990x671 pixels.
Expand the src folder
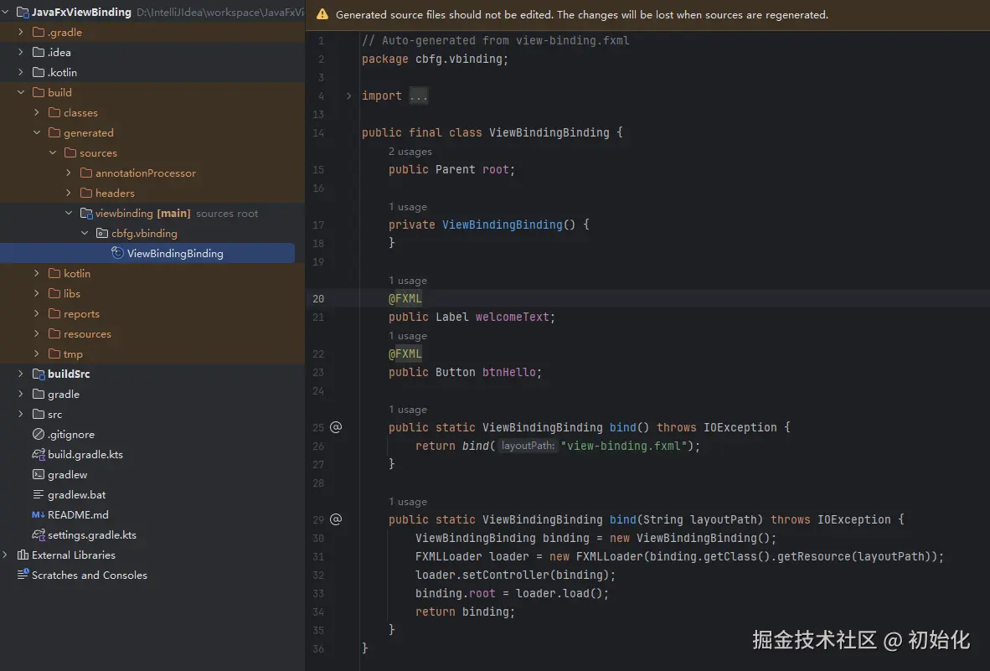pos(21,415)
